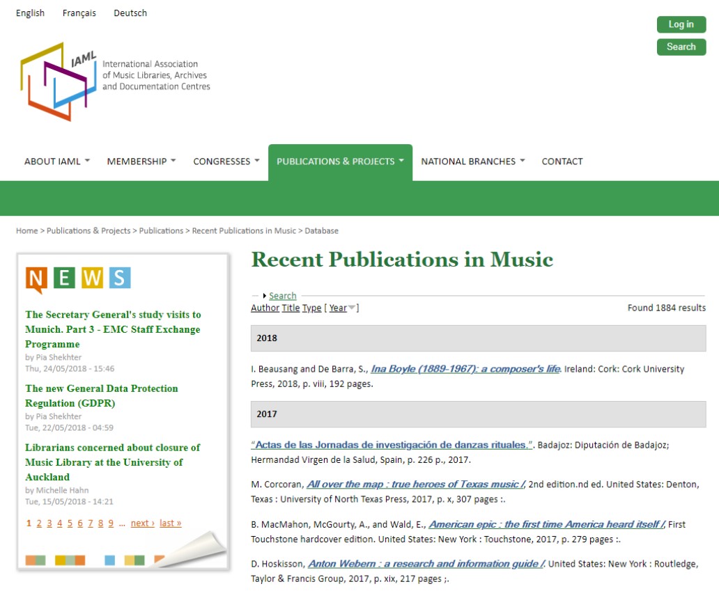This screenshot has height=591, width=719.
Task: Go to news page 5
Action: 70,523
